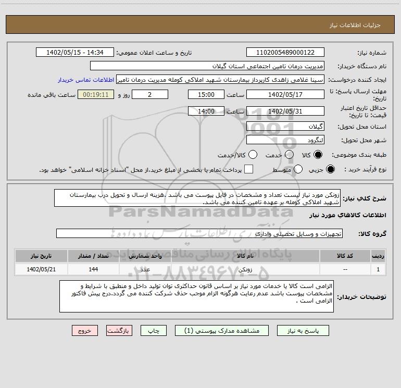Click the 15:00 deadline time field
This screenshot has height=388, width=401.
[206, 94]
